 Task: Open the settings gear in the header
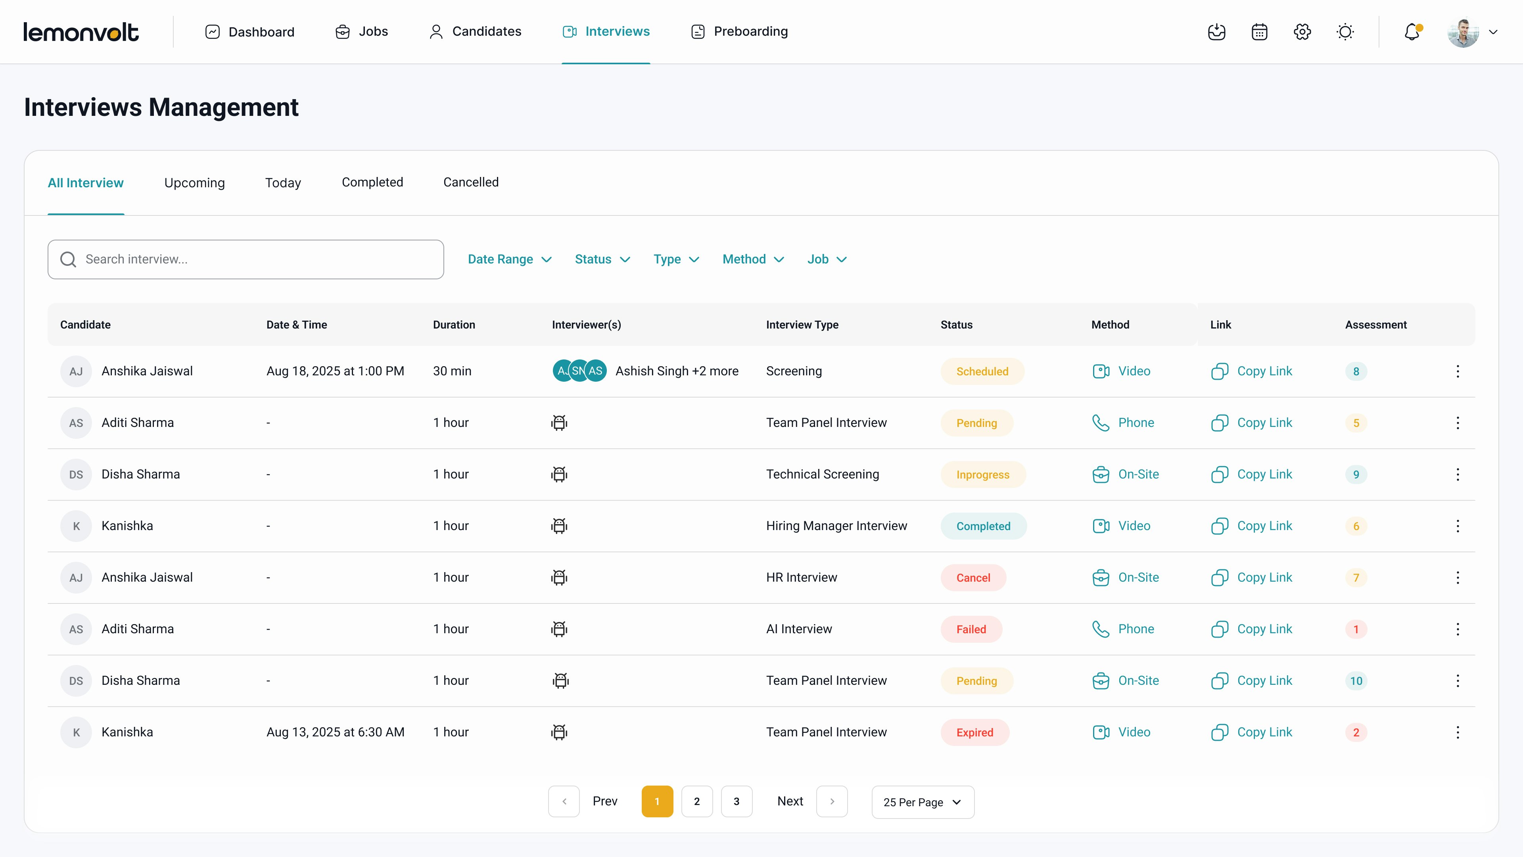tap(1301, 32)
